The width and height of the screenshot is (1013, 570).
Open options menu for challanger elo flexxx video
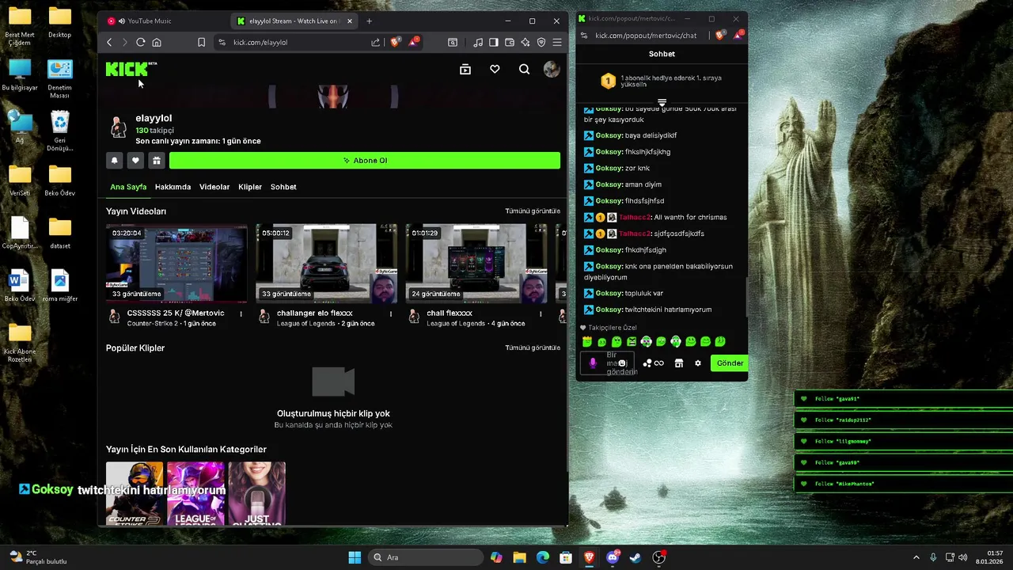point(391,314)
